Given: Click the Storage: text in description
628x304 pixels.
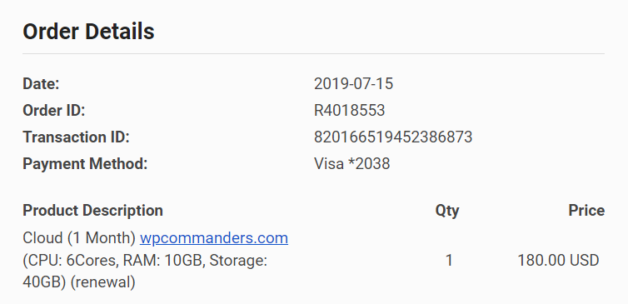Looking at the screenshot, I should (238, 261).
